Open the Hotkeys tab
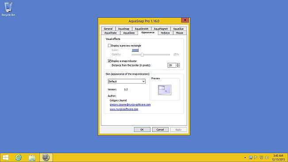This screenshot has width=288, height=162. click(165, 33)
